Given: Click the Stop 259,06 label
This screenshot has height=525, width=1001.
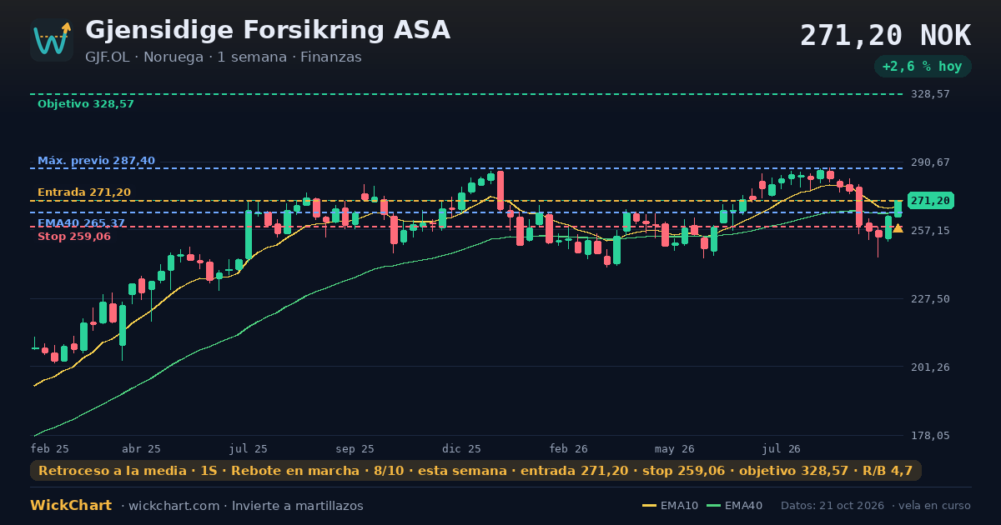Looking at the screenshot, I should [x=74, y=237].
